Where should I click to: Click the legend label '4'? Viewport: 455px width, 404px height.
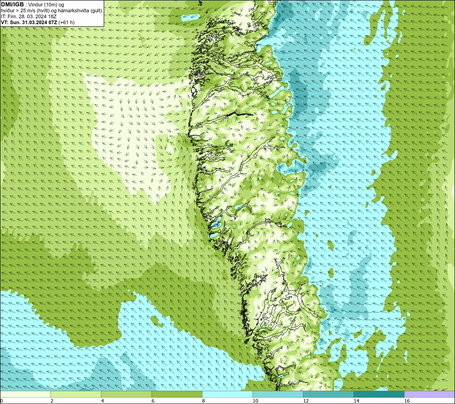pos(102,401)
